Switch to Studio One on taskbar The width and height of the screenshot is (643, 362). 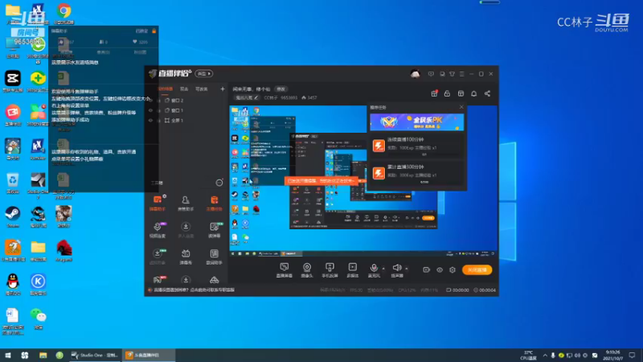(95, 355)
